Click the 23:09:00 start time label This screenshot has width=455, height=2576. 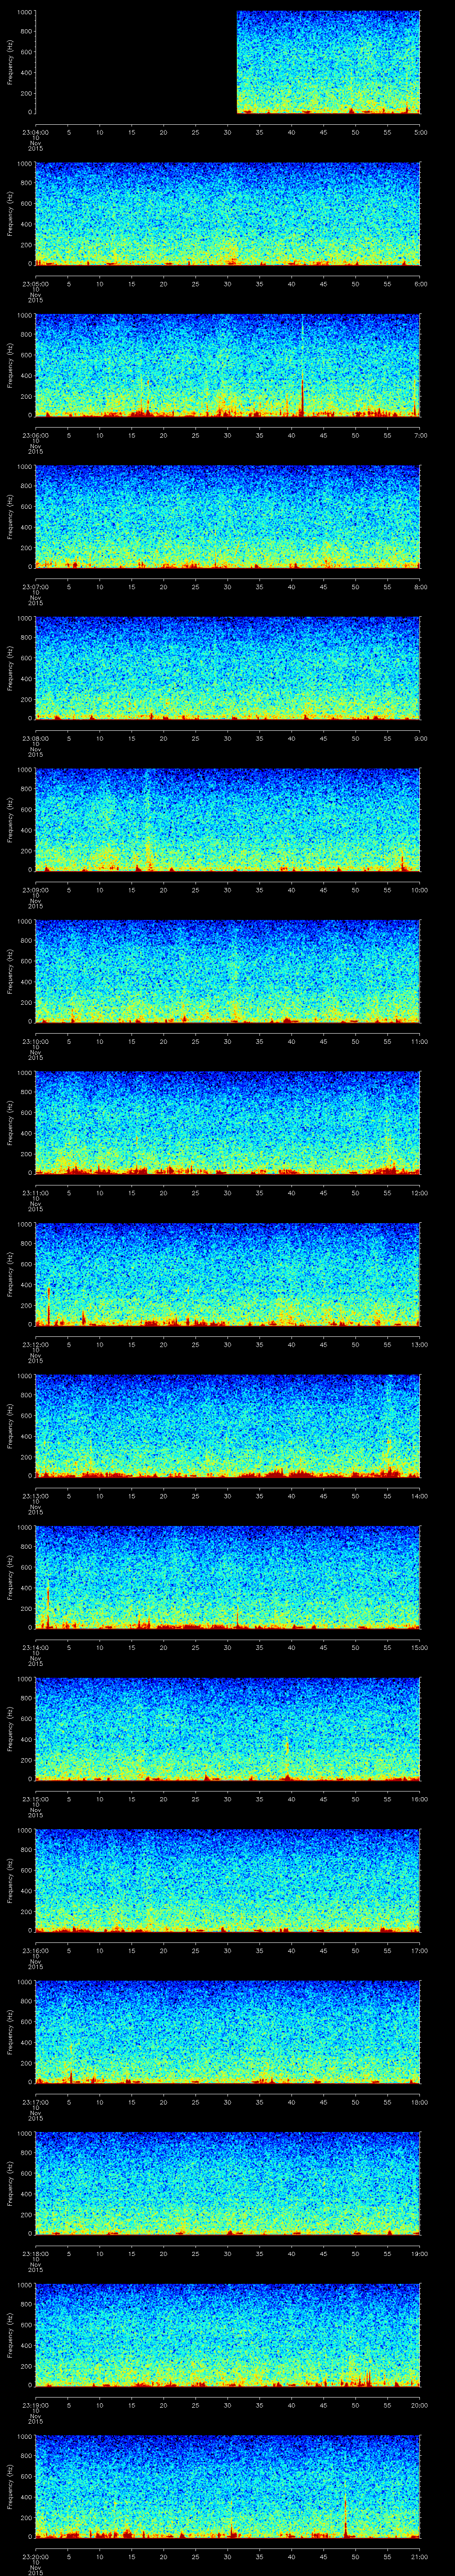(x=35, y=890)
